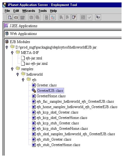Click the GreeterHome.class file icon
Image resolution: width=124 pixels, height=158 pixels.
[34, 96]
